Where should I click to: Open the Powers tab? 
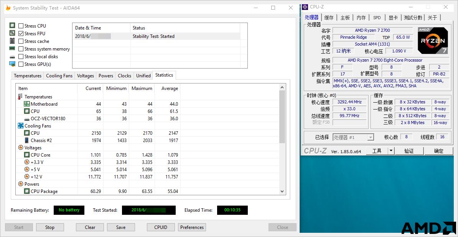point(106,76)
